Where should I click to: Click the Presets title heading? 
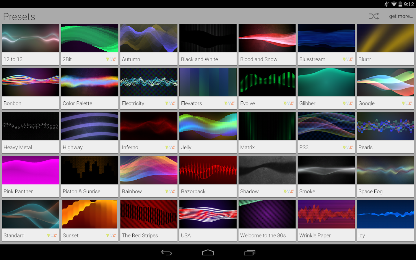pyautogui.click(x=19, y=17)
